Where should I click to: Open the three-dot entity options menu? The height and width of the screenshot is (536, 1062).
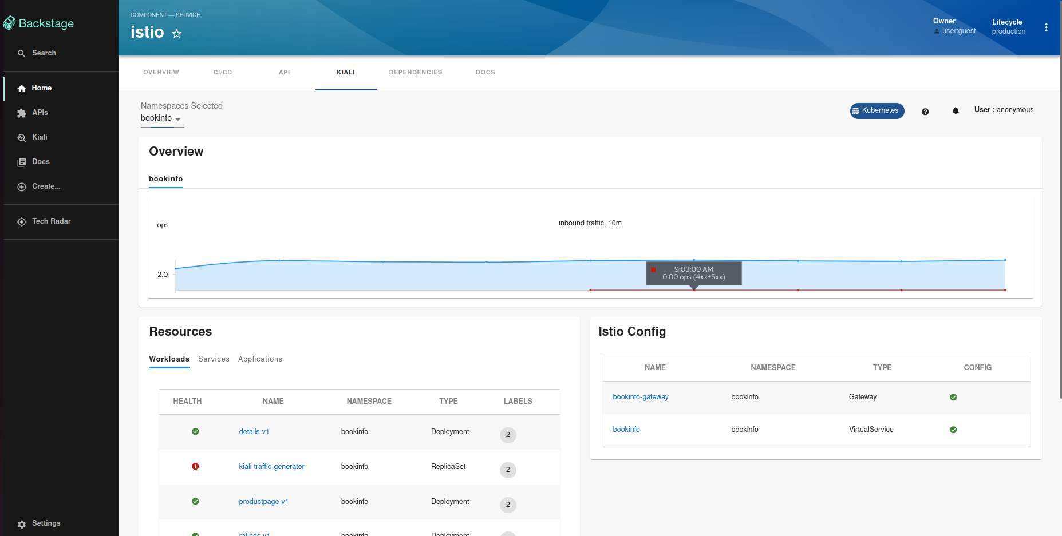(x=1046, y=27)
